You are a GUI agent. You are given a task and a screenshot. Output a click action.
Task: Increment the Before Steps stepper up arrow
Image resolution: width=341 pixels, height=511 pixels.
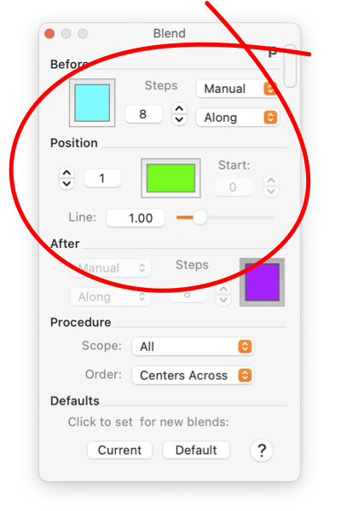click(179, 109)
